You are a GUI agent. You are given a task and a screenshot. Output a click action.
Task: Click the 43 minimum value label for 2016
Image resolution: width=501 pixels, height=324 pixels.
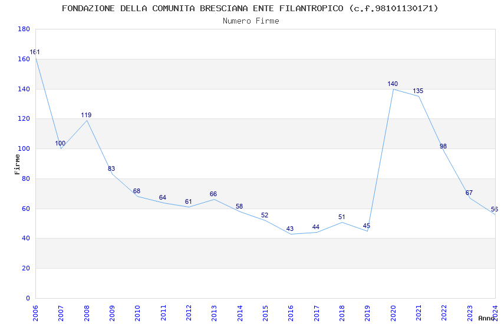290,229
